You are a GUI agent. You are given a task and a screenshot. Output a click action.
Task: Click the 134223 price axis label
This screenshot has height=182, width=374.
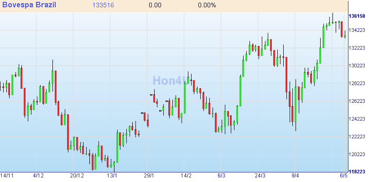point(357,30)
